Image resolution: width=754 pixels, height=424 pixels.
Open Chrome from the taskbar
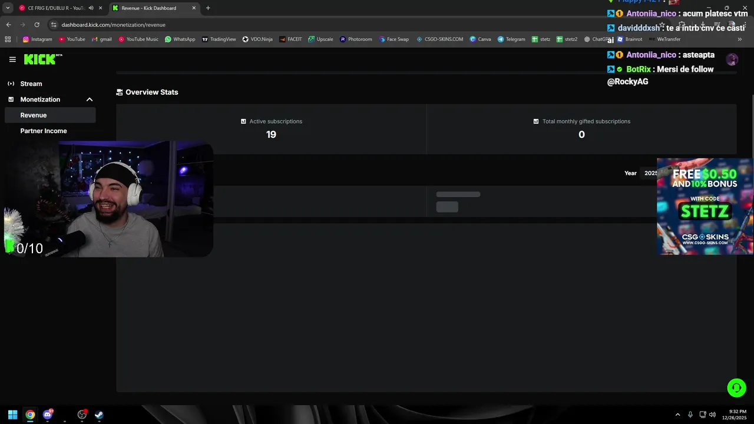pos(30,415)
